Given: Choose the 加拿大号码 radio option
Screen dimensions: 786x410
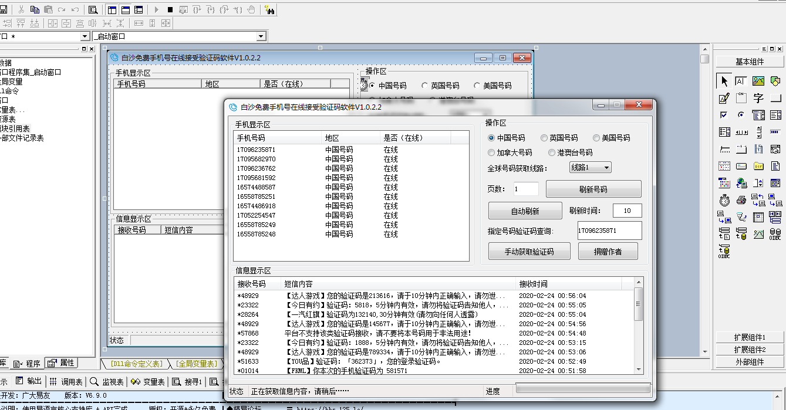Looking at the screenshot, I should click(x=492, y=153).
